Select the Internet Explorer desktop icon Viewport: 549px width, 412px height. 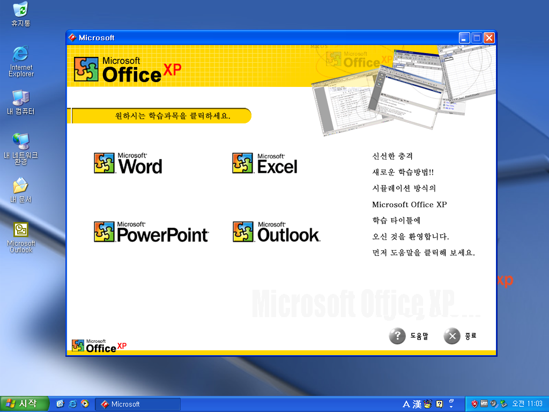click(21, 61)
